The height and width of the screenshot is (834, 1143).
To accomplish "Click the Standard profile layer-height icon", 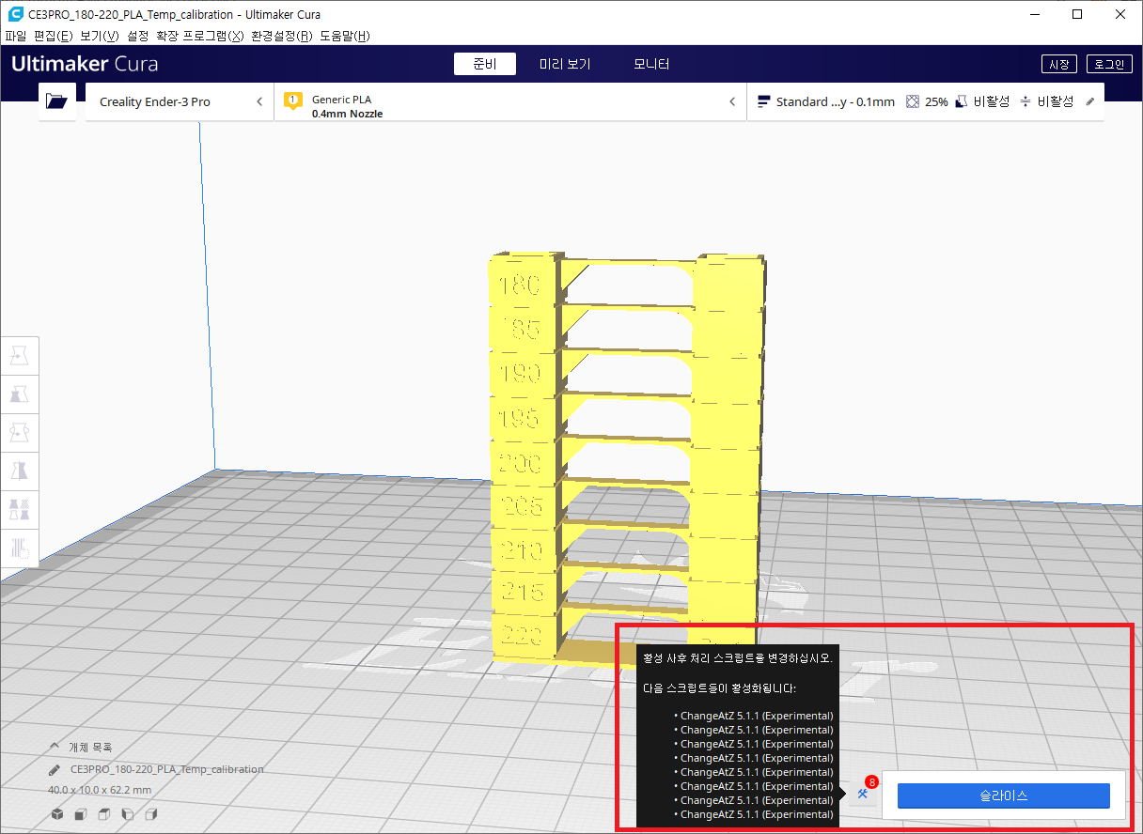I will [763, 101].
